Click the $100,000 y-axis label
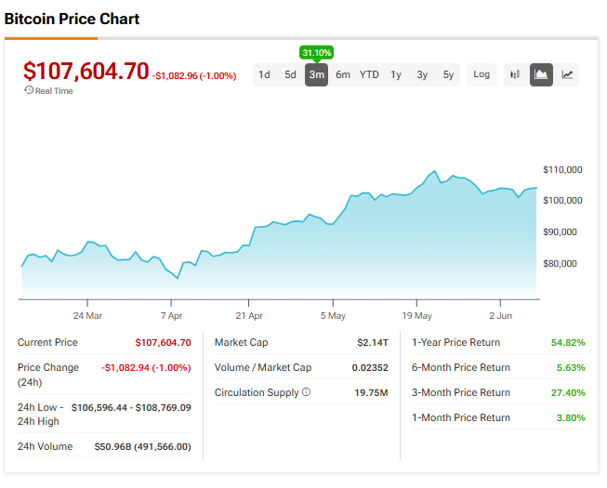This screenshot has width=607, height=488. 562,201
